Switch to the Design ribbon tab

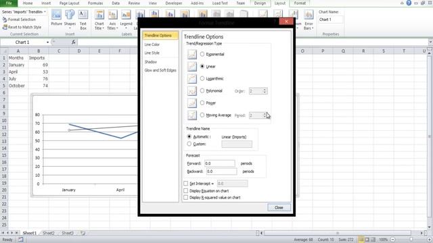[x=260, y=3]
